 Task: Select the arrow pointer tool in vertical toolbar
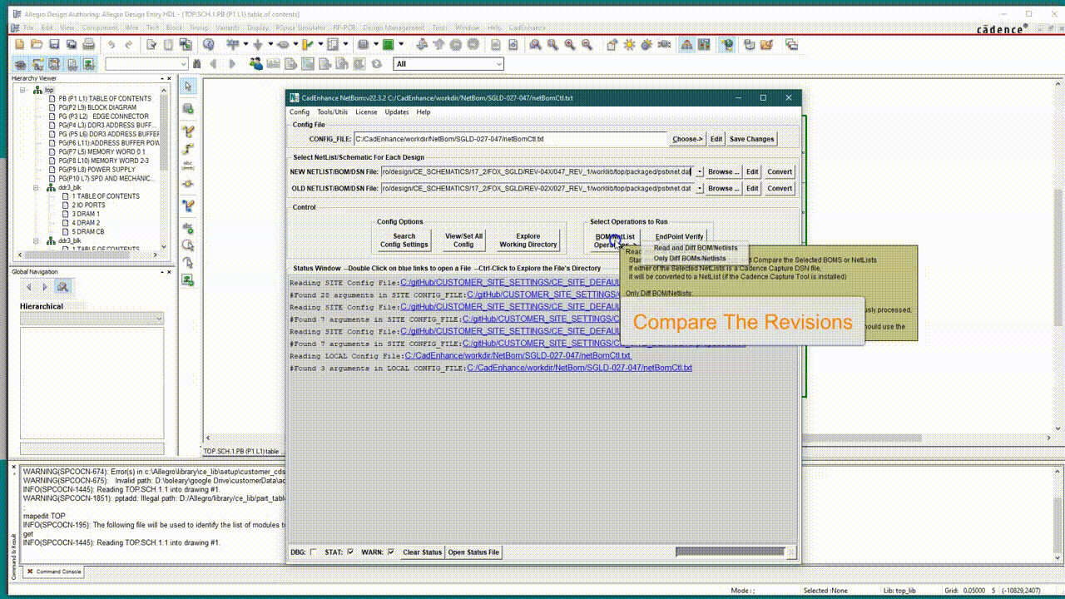[x=188, y=87]
